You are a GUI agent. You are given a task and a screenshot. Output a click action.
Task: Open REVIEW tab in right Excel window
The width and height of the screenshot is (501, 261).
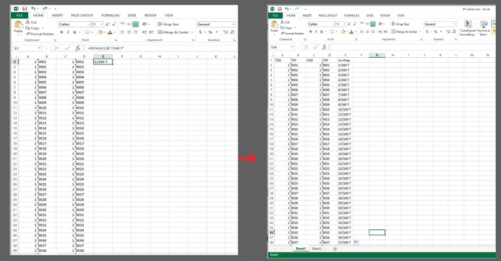(385, 15)
